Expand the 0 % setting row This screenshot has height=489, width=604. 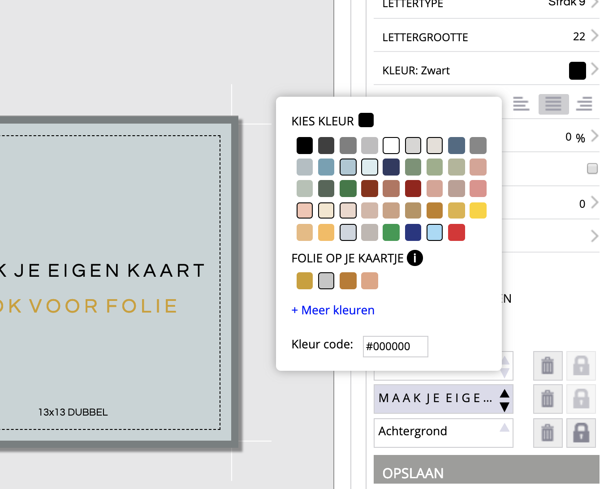pos(594,136)
